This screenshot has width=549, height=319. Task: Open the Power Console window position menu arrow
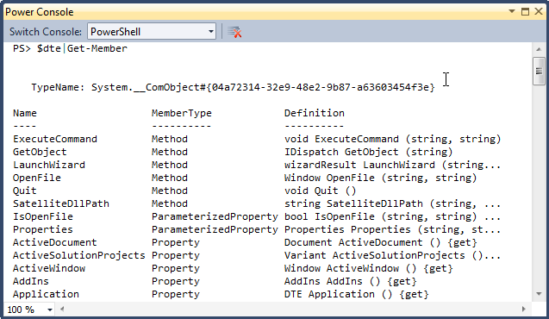pos(512,11)
